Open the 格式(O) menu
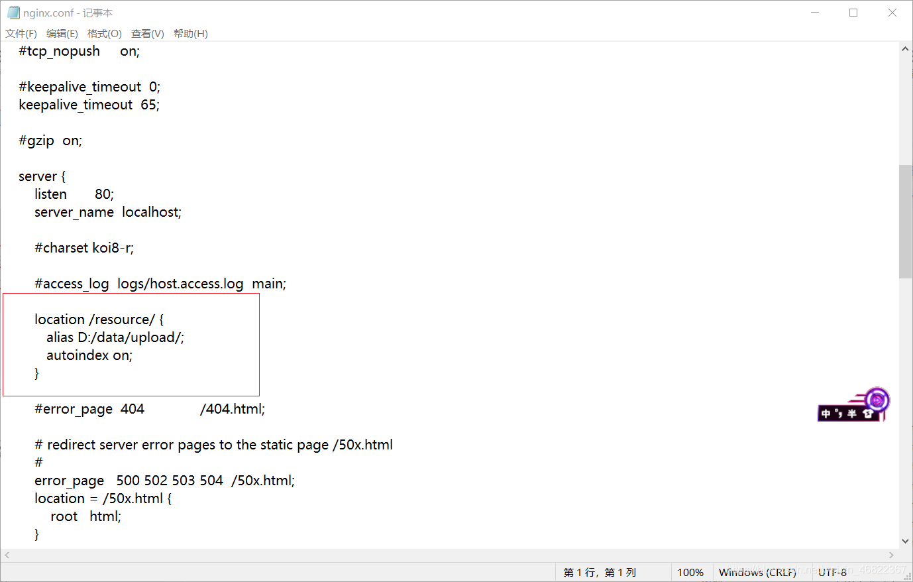 pyautogui.click(x=105, y=34)
